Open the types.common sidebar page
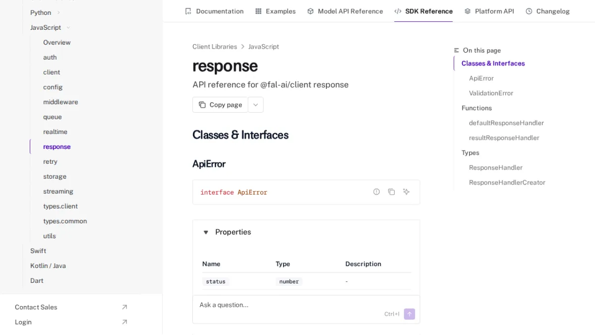 pos(65,221)
